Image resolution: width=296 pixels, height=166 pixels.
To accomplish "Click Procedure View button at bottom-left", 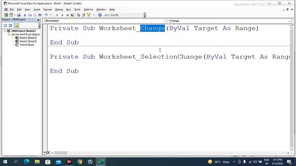I will pos(45,153).
